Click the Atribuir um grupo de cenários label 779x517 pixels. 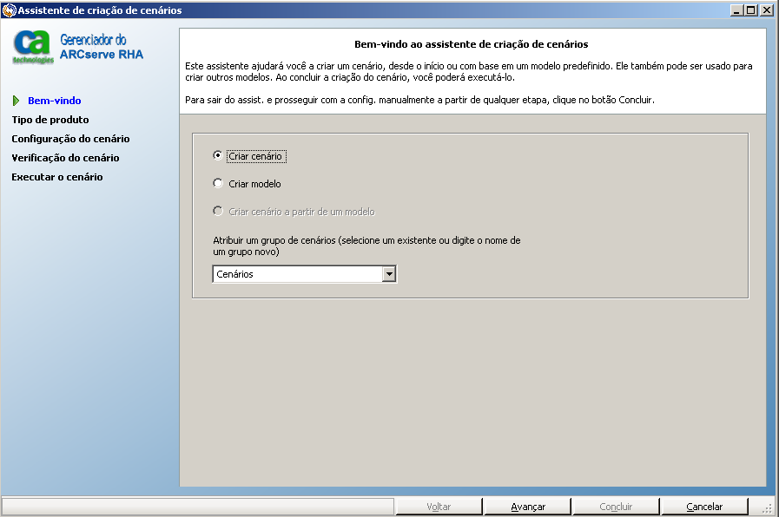(366, 246)
